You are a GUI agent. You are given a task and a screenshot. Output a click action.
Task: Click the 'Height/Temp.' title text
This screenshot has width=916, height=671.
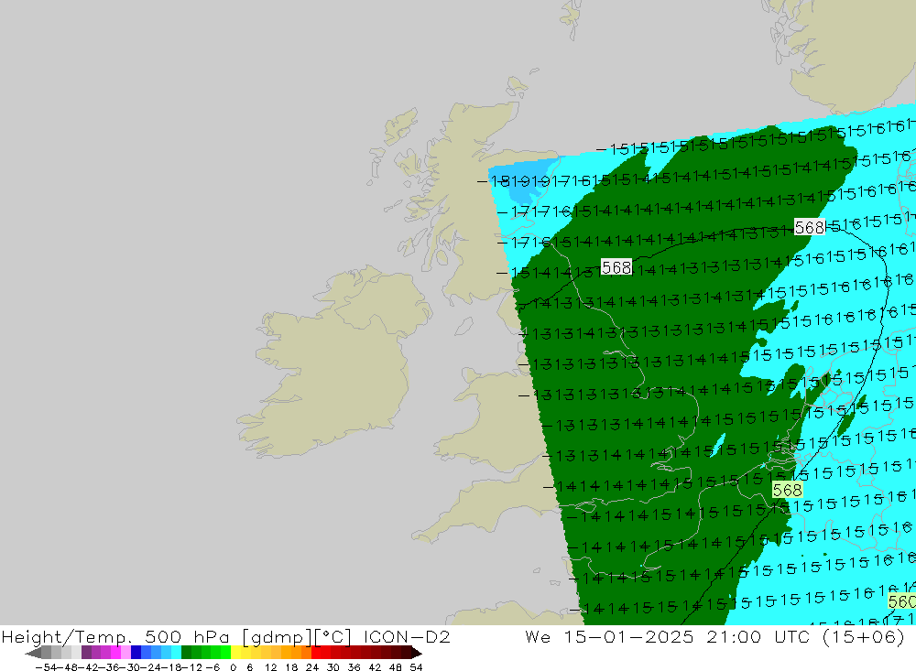65,636
